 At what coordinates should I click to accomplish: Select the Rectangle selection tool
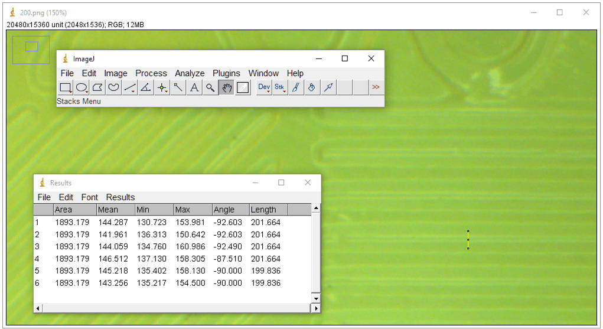(x=65, y=88)
